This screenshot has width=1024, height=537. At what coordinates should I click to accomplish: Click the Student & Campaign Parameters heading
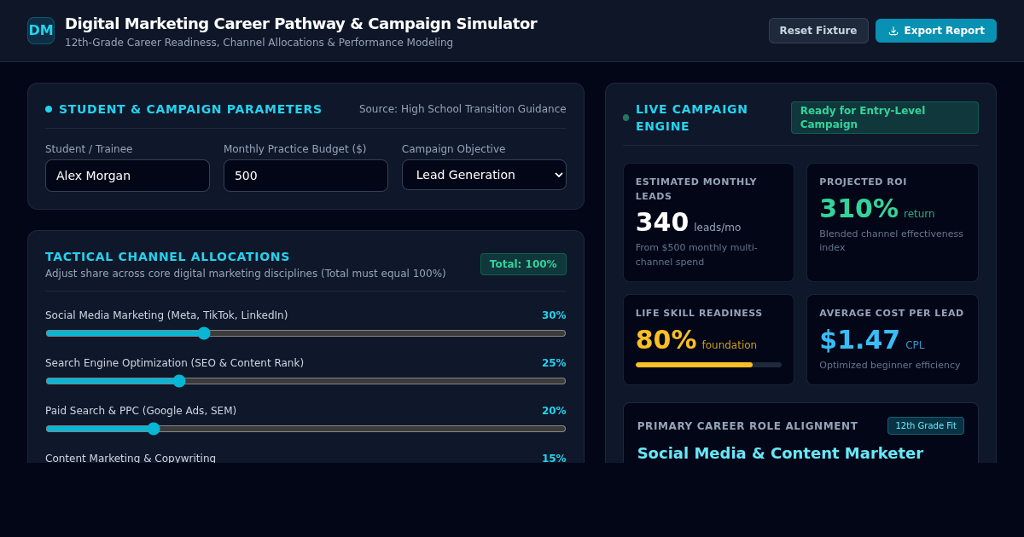point(190,109)
